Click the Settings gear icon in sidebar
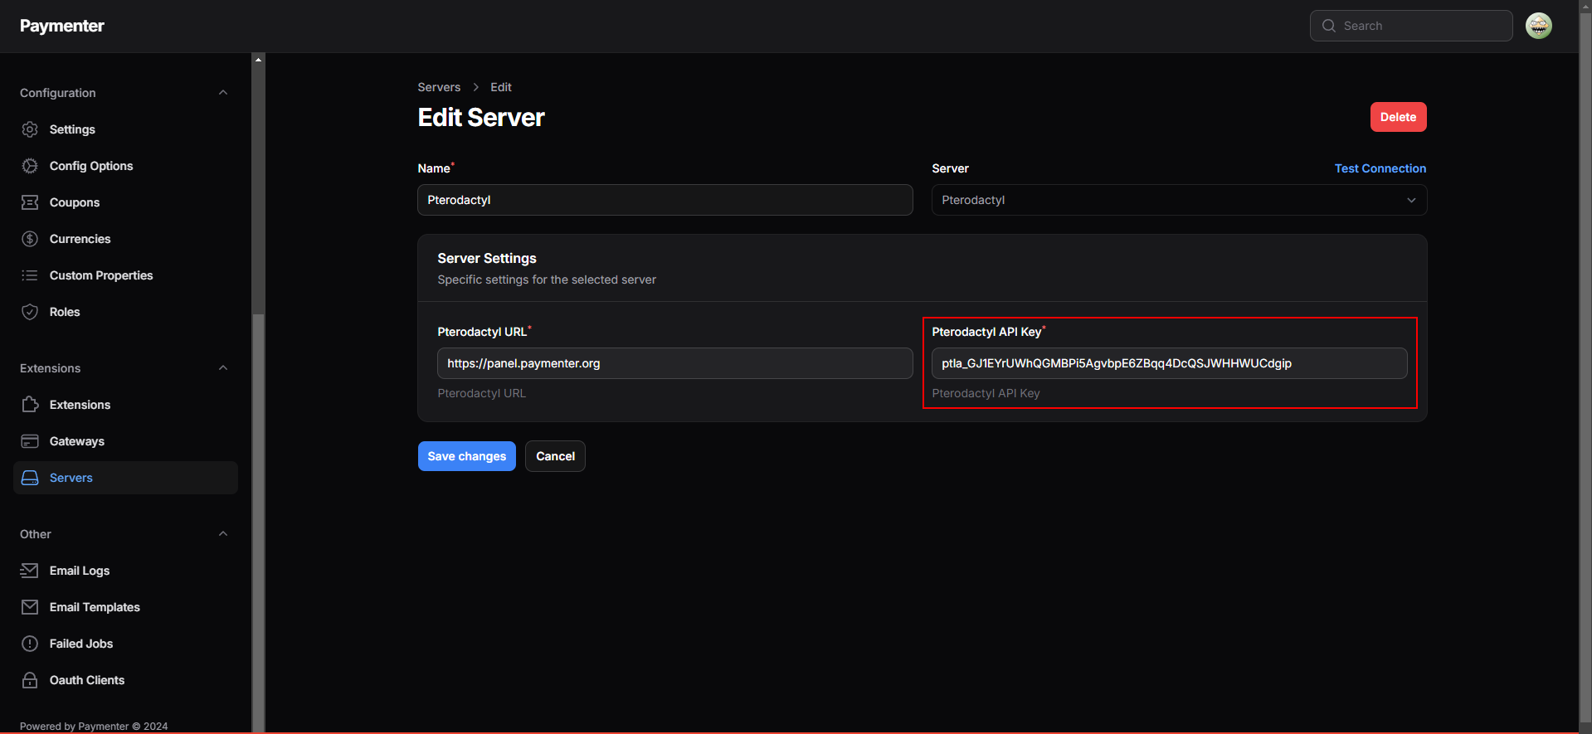1592x734 pixels. (30, 129)
